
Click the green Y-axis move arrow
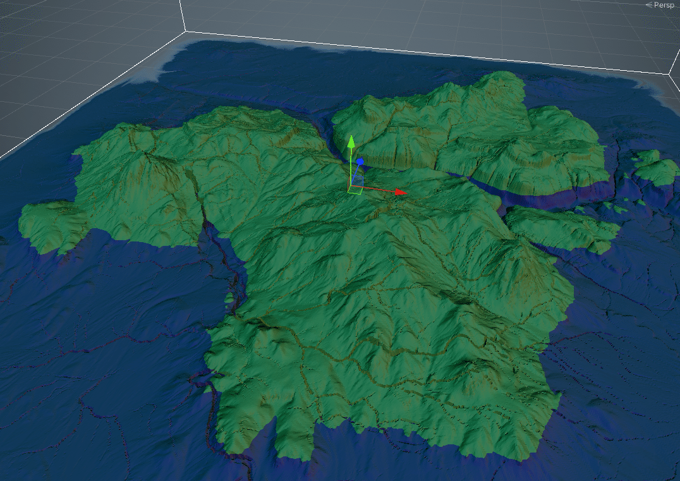pyautogui.click(x=351, y=142)
